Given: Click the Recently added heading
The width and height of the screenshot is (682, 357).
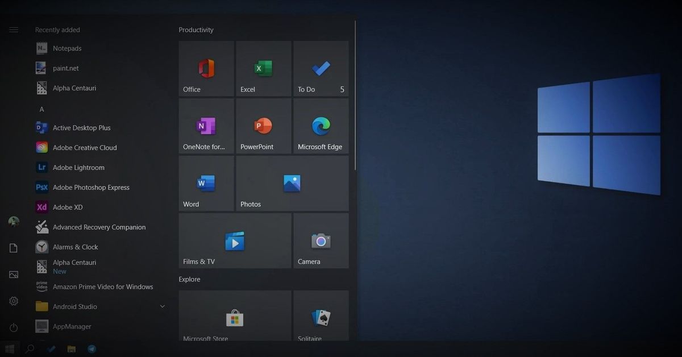Looking at the screenshot, I should click(57, 30).
